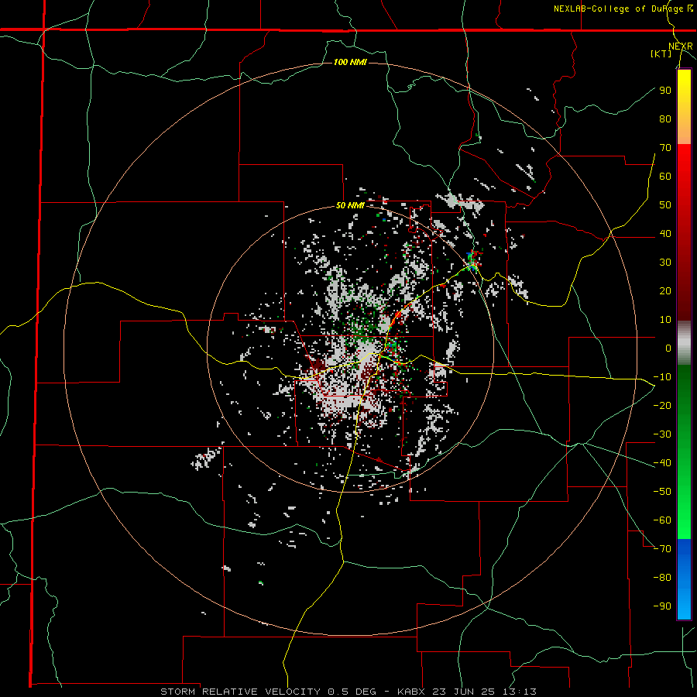
Task: Select the 100 NMI range ring label
Action: [350, 62]
